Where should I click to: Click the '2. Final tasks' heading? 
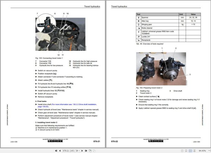point(41,101)
